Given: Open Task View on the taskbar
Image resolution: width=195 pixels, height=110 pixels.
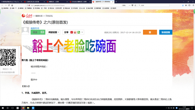Looking at the screenshot, I should (x=12, y=108).
